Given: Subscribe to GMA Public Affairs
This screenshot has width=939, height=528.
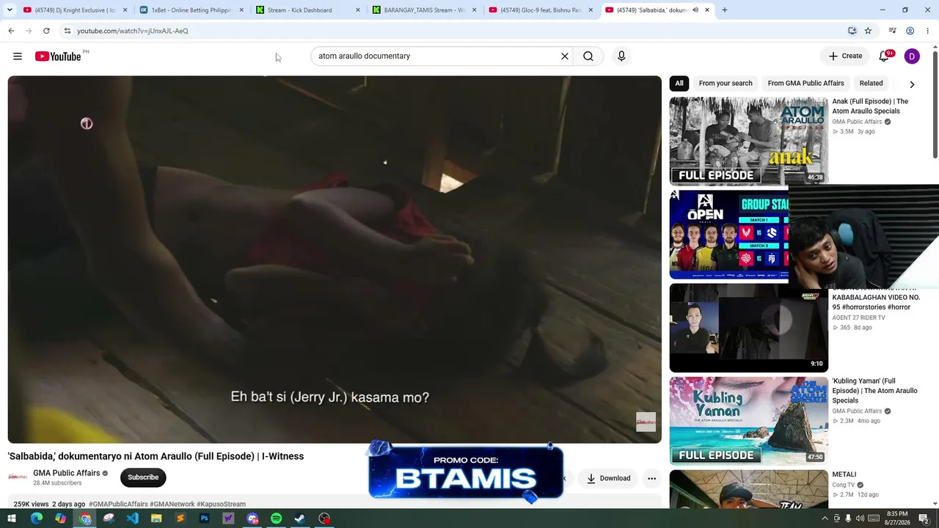Looking at the screenshot, I should click(143, 477).
